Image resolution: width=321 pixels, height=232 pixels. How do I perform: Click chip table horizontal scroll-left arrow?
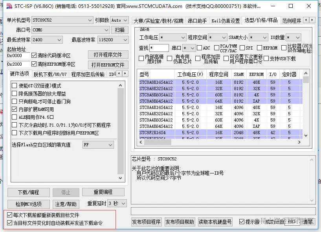coord(141,142)
